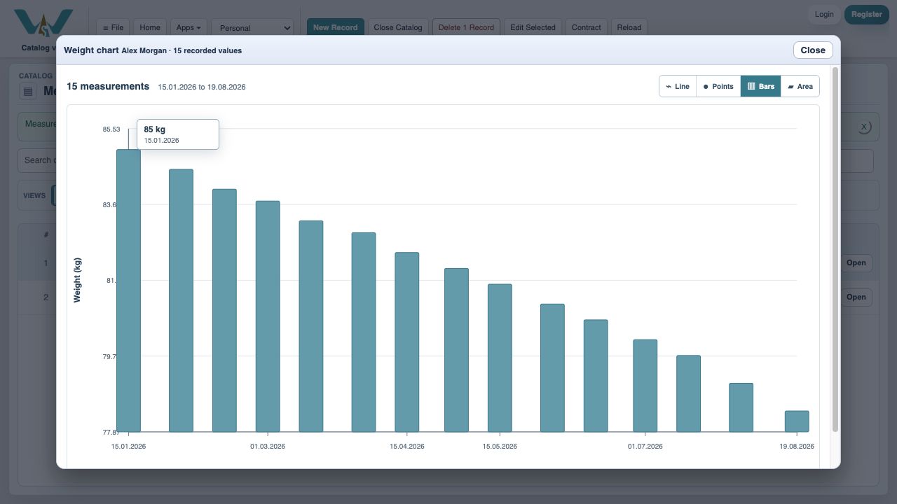897x504 pixels.
Task: Click the Login button
Action: click(x=824, y=14)
